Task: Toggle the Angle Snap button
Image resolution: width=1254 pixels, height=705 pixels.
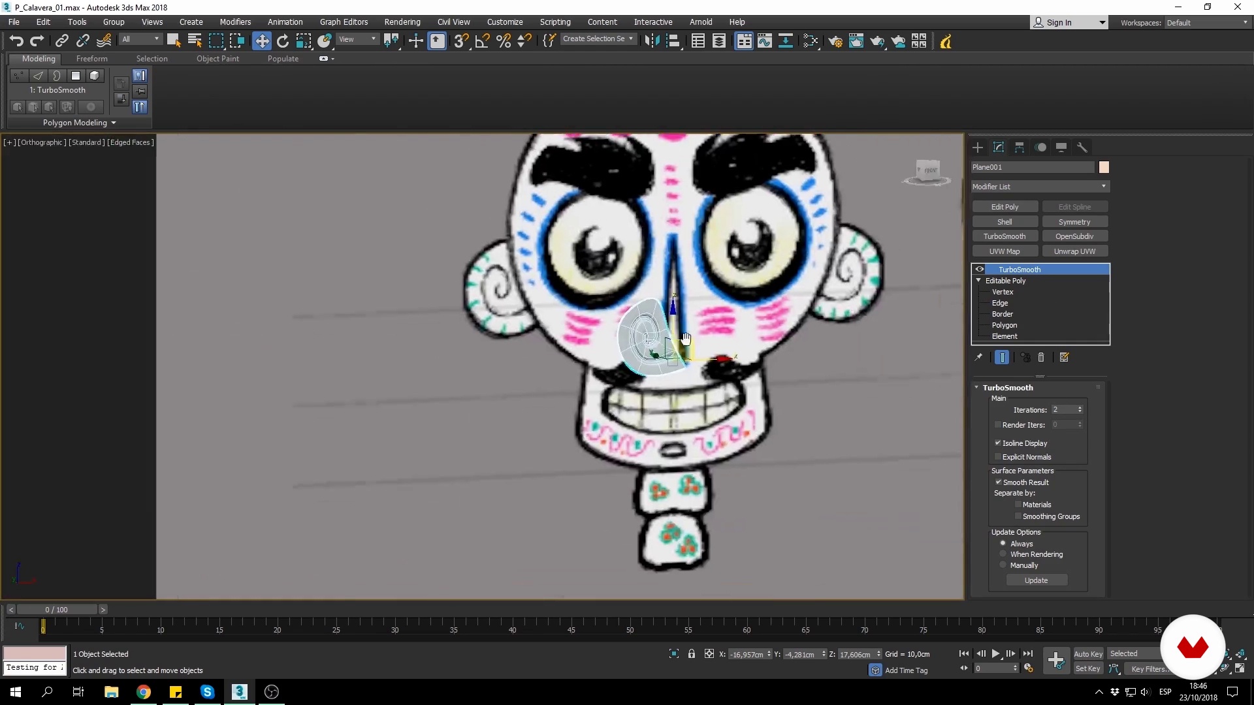Action: (483, 41)
